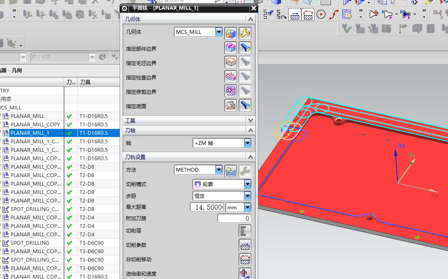This screenshot has width=448, height=279.
Task: Create a new method with the icon beside METHOD
Action: tap(231, 171)
